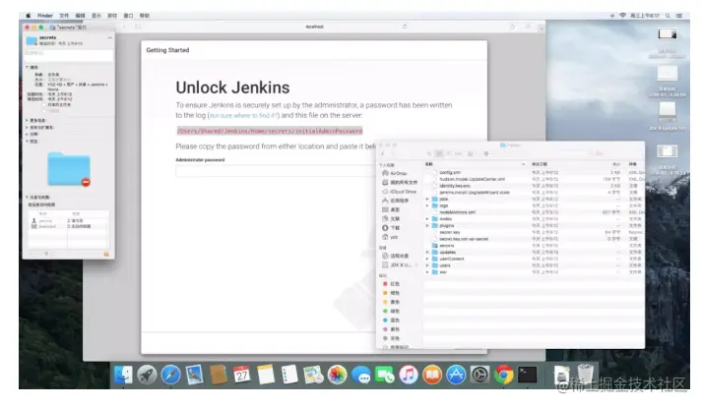Open Spotlight search in menu bar

coord(668,16)
